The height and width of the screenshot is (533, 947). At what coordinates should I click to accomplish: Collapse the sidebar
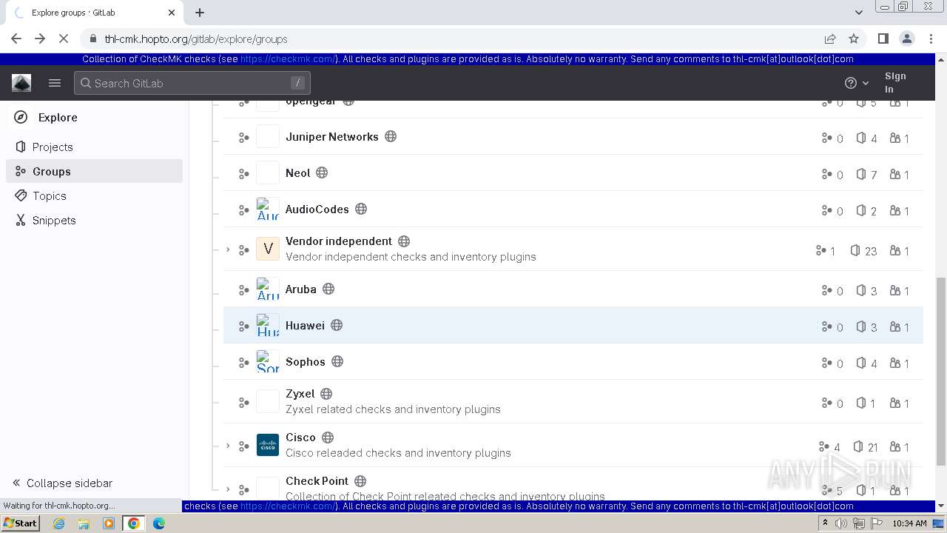coord(63,483)
